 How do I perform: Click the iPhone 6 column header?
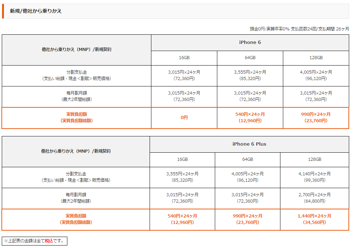coord(250,43)
